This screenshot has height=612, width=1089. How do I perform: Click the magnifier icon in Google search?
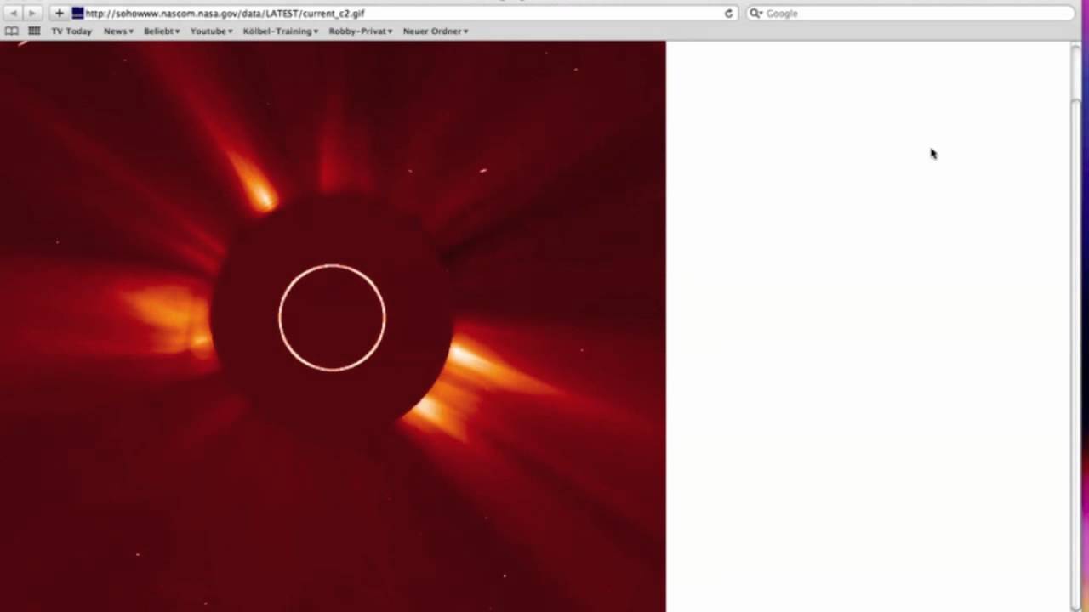755,14
